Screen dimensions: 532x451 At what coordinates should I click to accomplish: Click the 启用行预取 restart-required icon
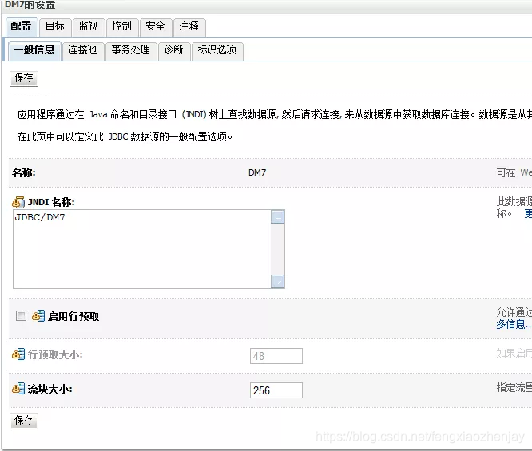(38, 316)
